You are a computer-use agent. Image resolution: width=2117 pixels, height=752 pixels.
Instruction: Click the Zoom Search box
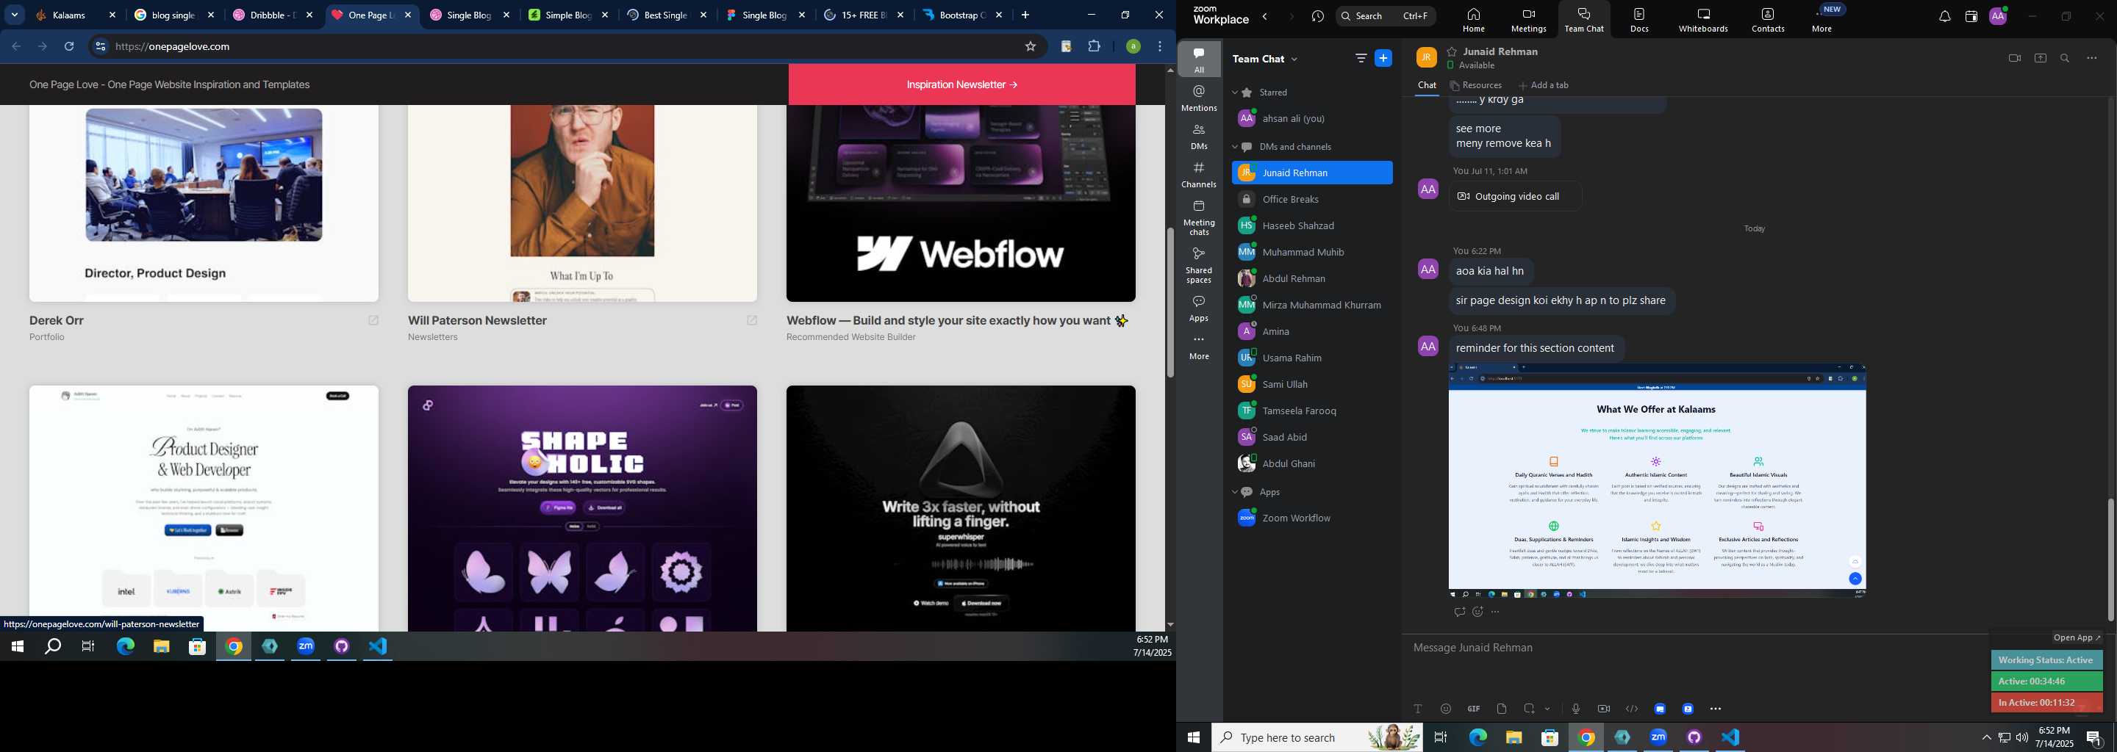(1386, 16)
